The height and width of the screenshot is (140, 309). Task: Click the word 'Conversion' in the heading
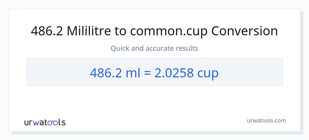[244, 31]
